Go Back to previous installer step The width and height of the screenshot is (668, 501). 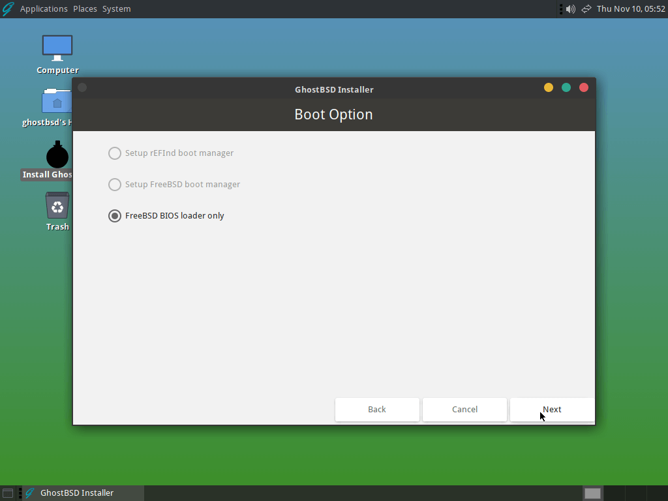(x=377, y=410)
